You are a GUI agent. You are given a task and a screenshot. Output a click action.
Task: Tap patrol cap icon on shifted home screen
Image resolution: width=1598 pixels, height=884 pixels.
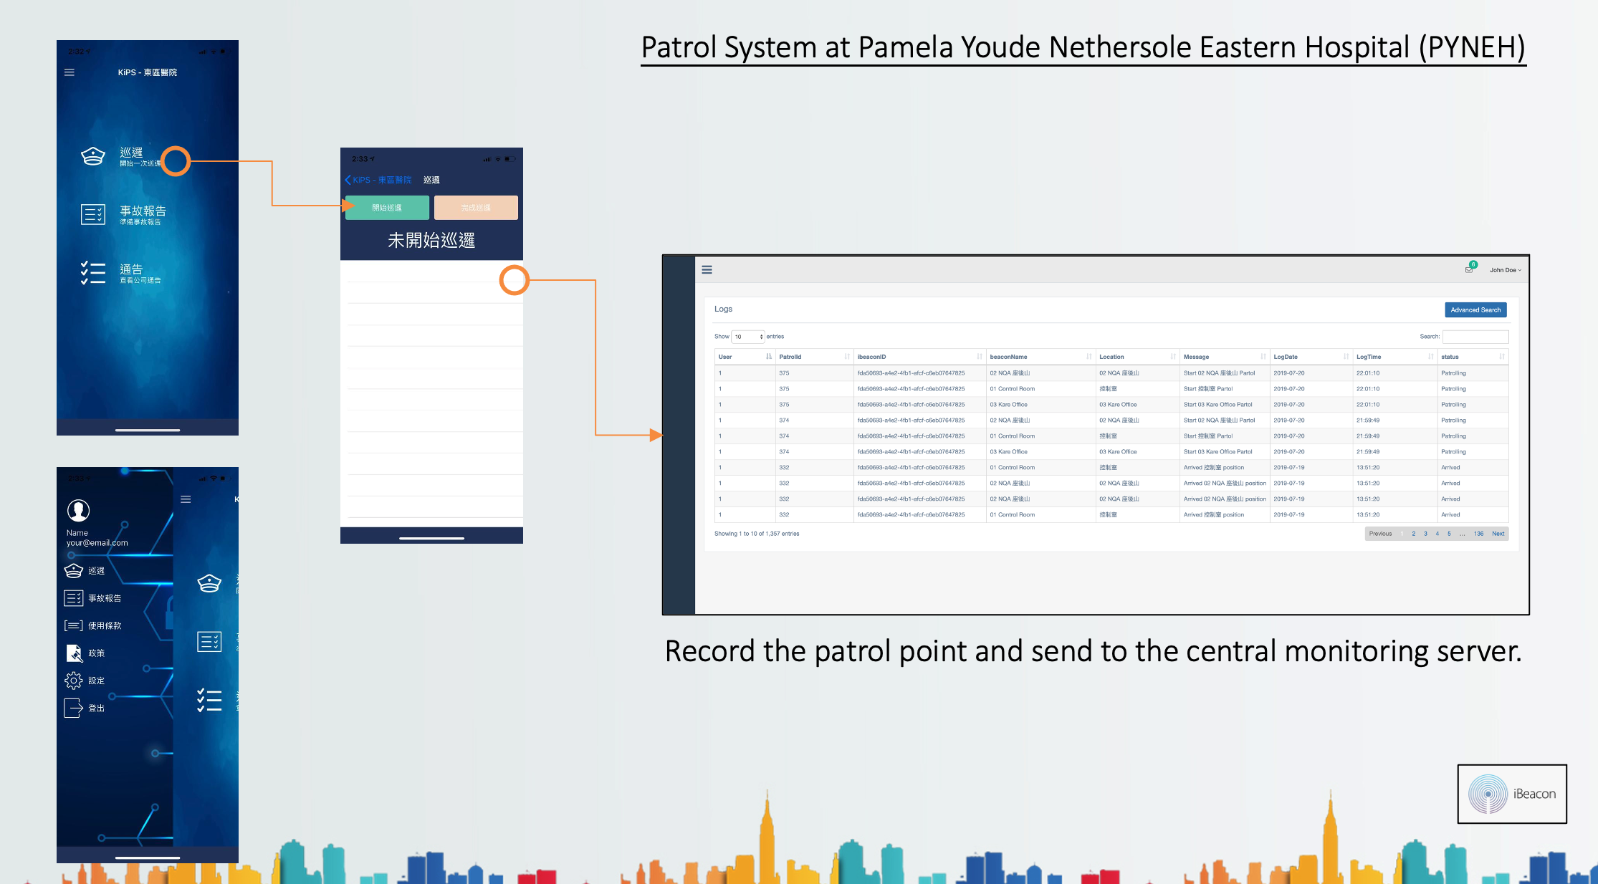point(209,584)
